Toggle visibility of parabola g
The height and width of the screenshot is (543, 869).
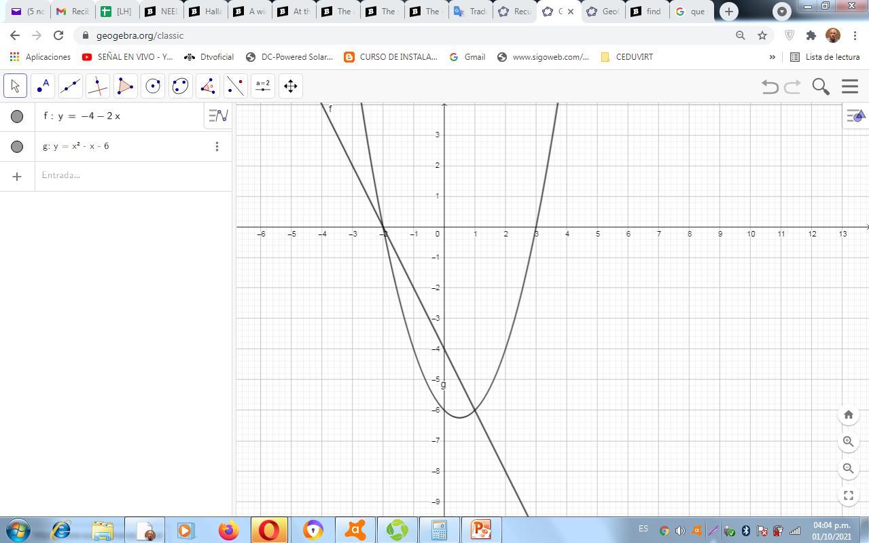17,146
